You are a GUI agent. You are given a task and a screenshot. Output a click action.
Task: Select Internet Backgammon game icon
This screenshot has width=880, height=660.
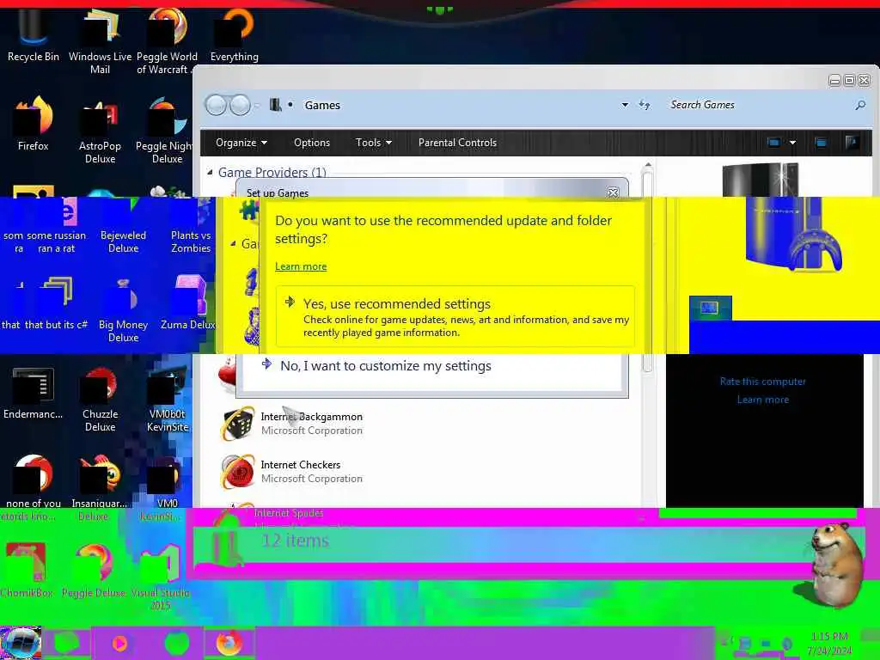coord(239,424)
